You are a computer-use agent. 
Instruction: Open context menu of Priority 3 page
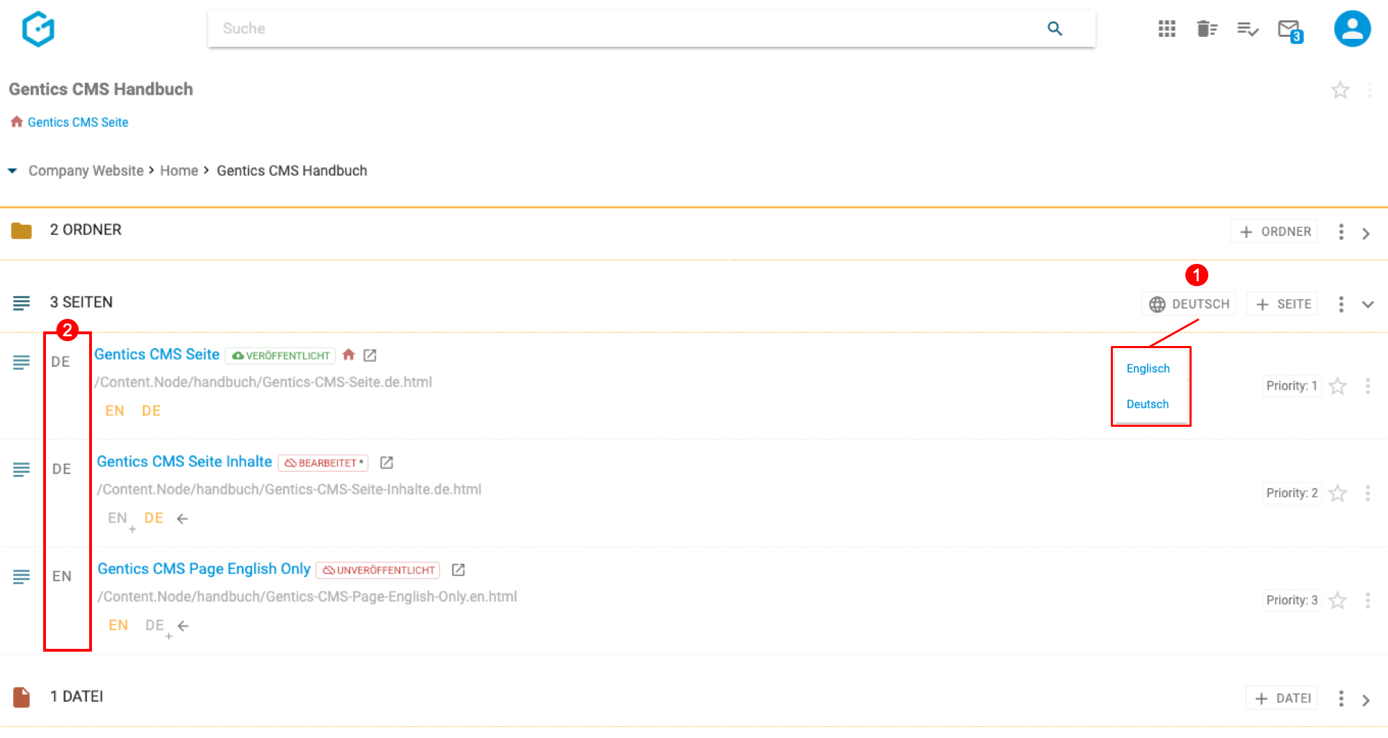pos(1368,601)
